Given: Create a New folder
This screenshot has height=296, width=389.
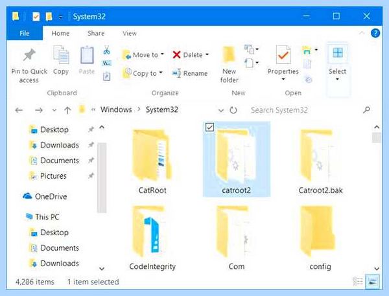Looking at the screenshot, I should (x=230, y=65).
